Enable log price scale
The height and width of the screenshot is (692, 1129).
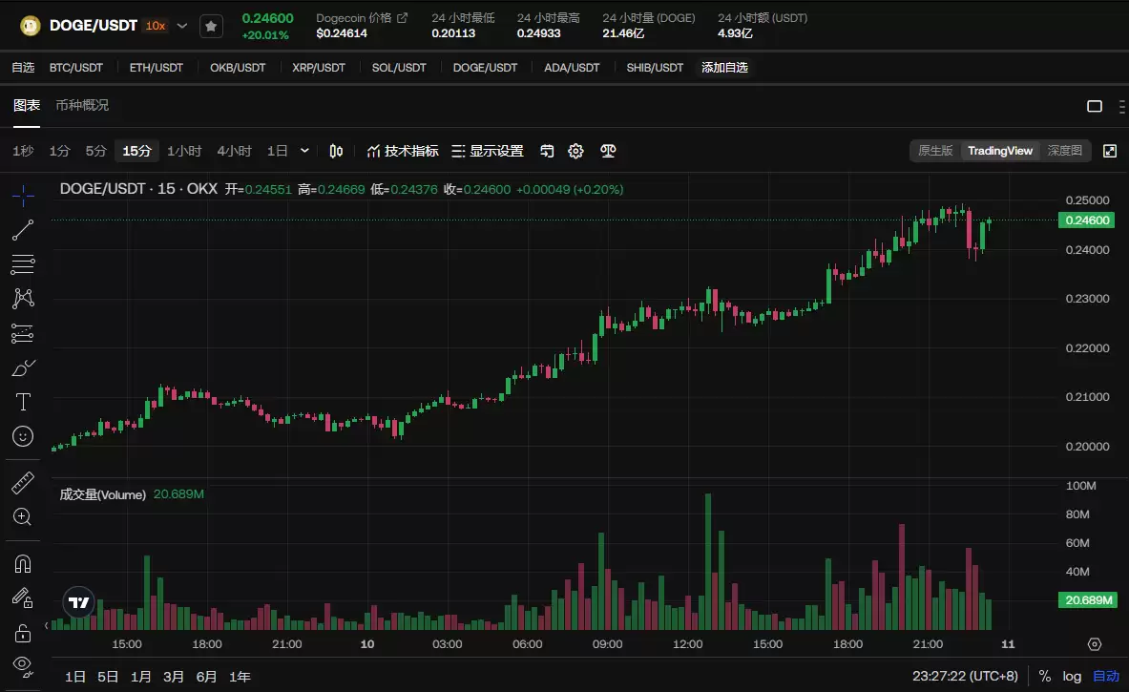1072,676
